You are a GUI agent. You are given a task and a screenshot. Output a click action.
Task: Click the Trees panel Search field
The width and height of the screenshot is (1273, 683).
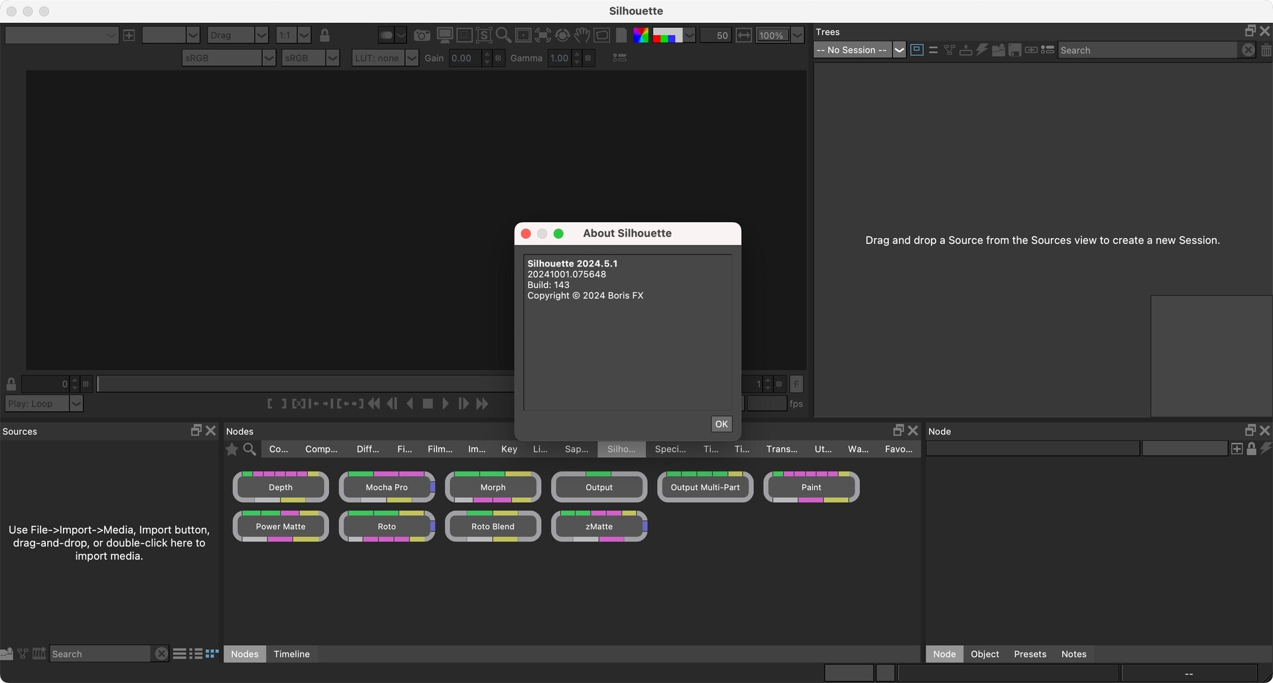(1147, 50)
